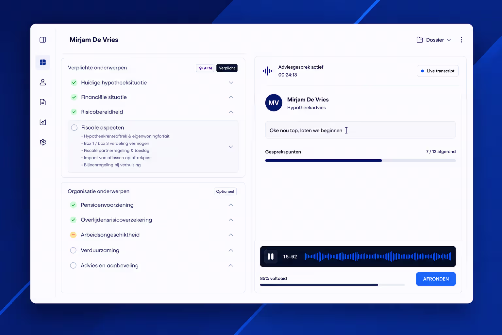Select the Fiscale aspecten row title
This screenshot has width=502, height=335.
click(103, 128)
